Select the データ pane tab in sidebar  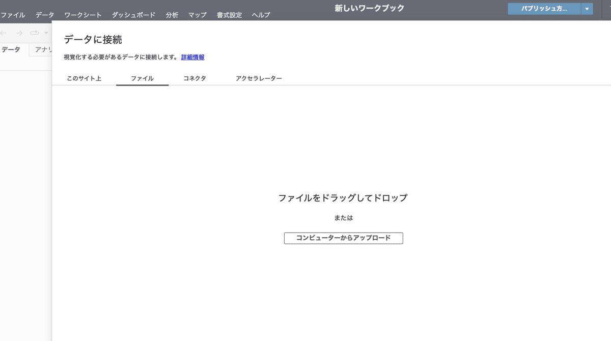pos(11,49)
